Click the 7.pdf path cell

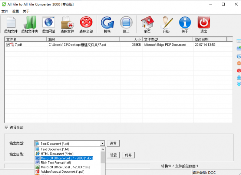point(77,45)
